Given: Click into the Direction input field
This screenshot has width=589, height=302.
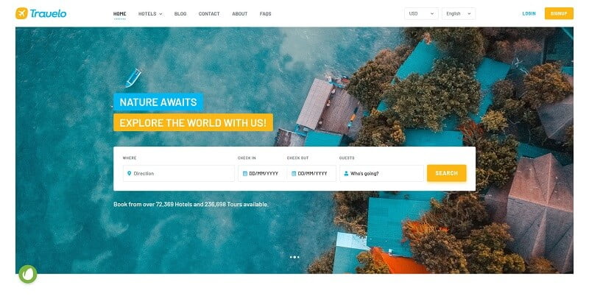Looking at the screenshot, I should point(179,174).
